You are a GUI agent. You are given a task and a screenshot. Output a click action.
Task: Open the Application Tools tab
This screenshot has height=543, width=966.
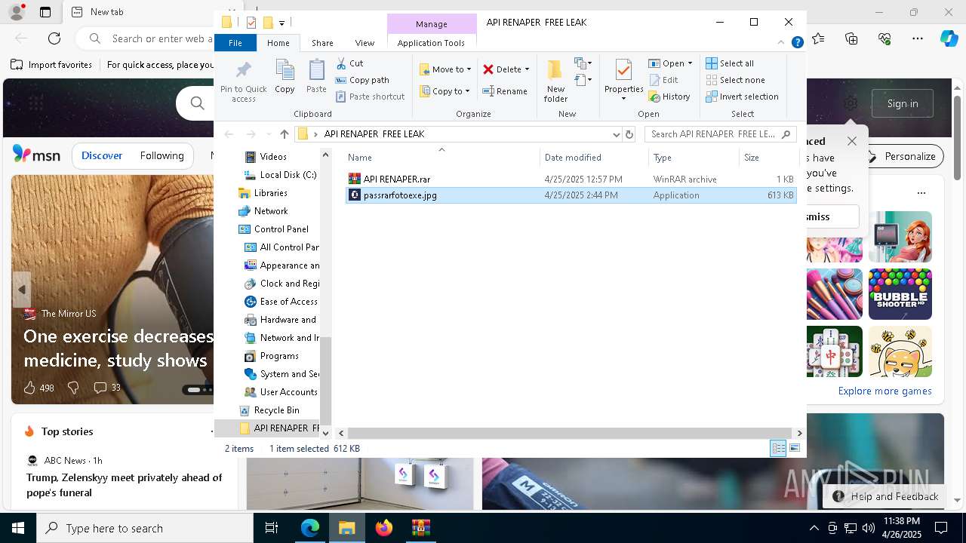pyautogui.click(x=431, y=43)
